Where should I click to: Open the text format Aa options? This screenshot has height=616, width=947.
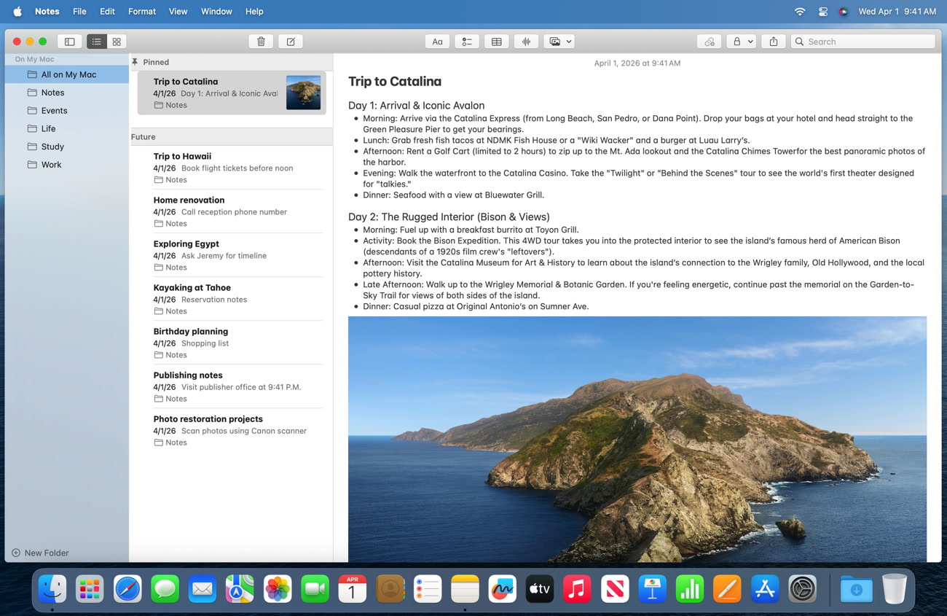[437, 42]
